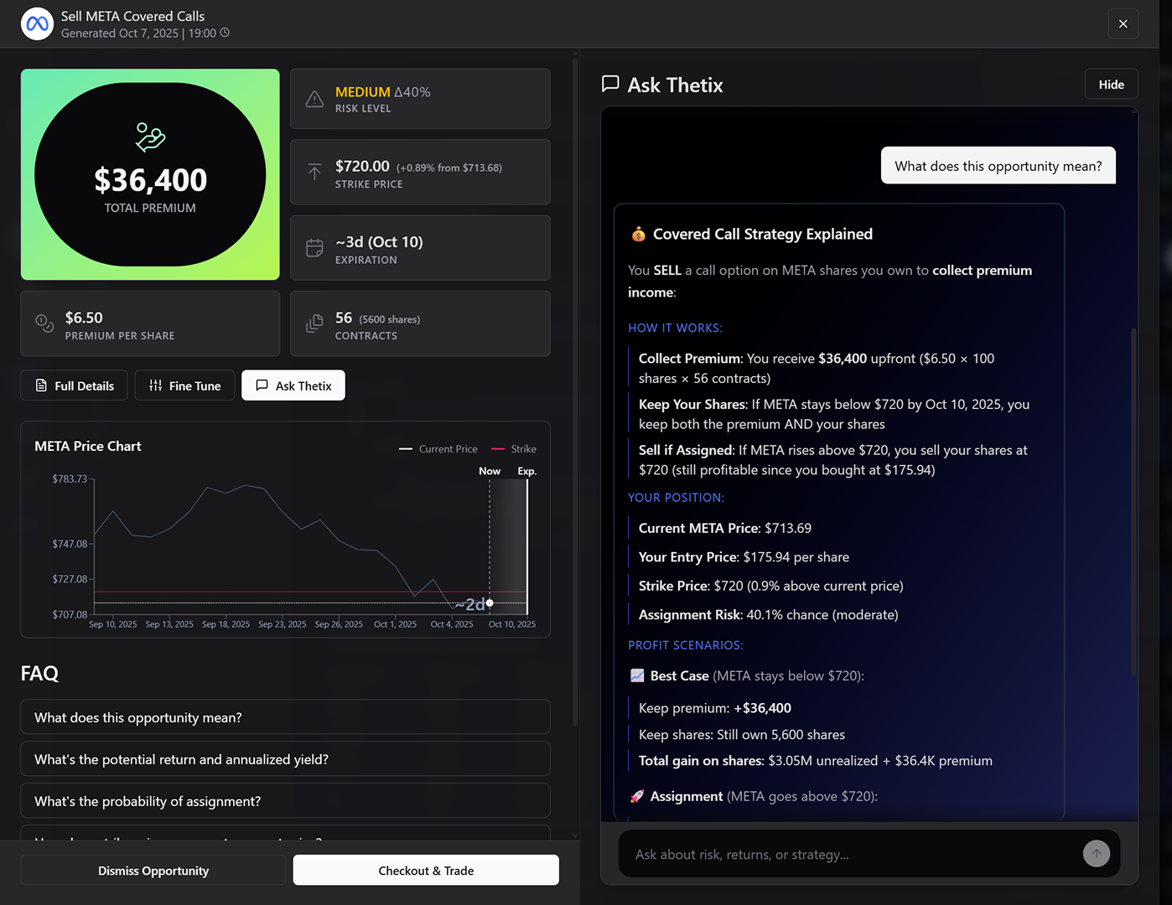Click the premium per share coins icon
1172x905 pixels.
tap(44, 323)
